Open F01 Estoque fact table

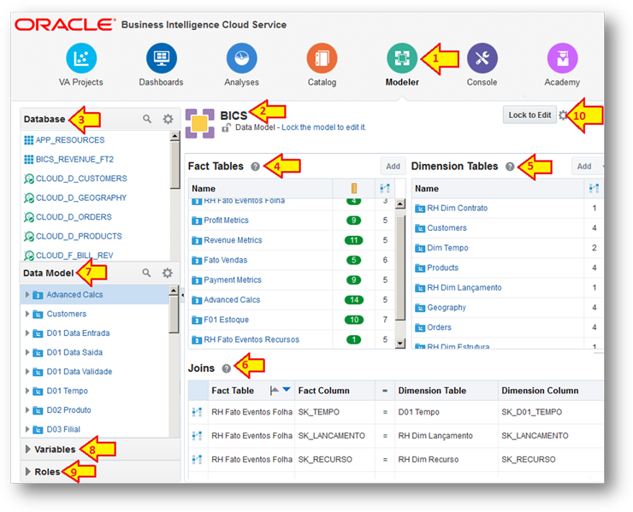click(x=226, y=320)
